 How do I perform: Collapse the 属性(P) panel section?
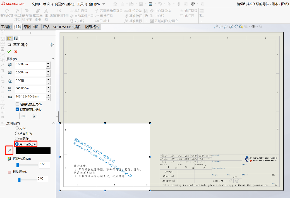click(x=53, y=59)
